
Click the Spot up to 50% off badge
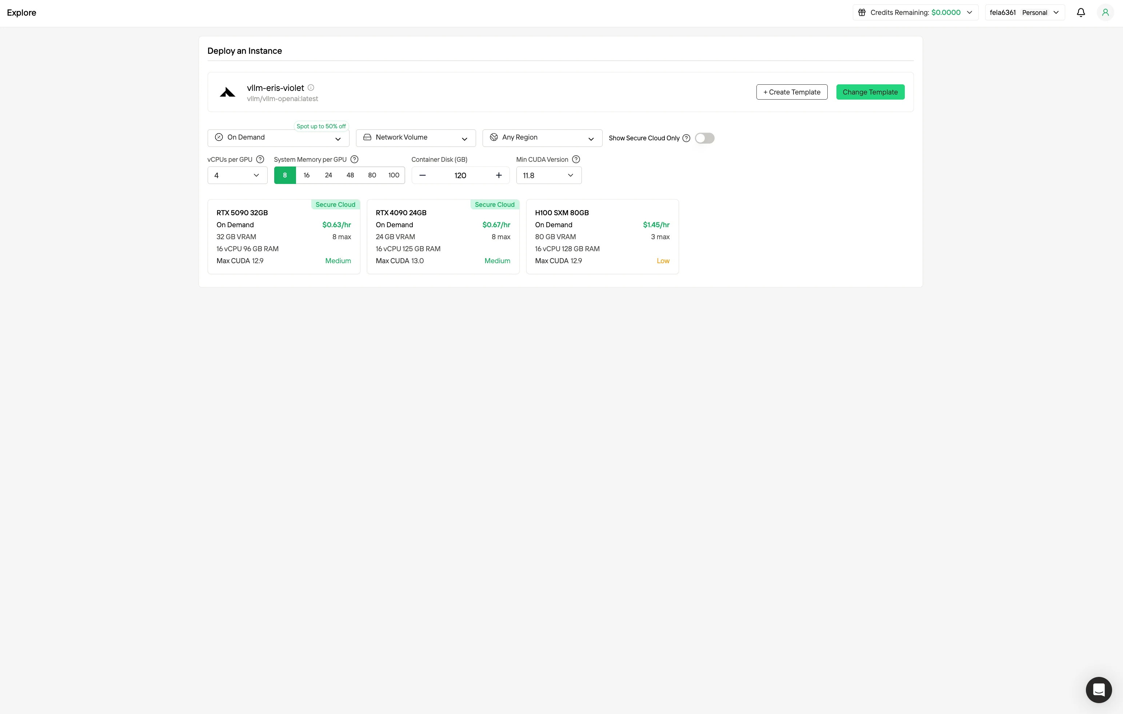coord(321,126)
